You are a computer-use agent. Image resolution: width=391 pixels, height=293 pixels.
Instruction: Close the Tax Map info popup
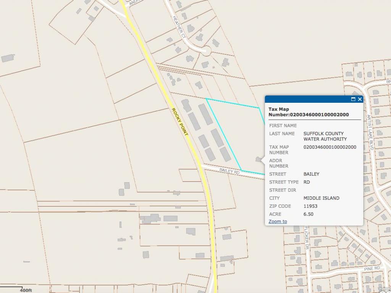[360, 99]
